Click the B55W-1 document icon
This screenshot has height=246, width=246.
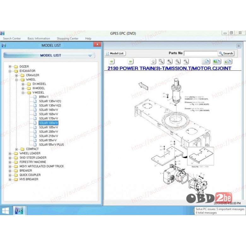point(35,97)
